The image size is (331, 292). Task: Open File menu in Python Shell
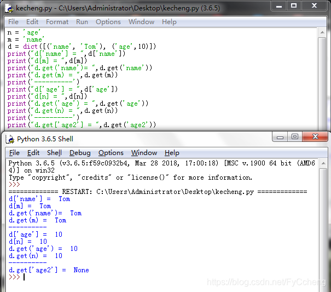coord(14,153)
